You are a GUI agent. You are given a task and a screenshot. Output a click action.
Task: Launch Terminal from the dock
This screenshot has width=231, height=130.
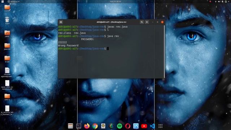pyautogui.click(x=79, y=126)
